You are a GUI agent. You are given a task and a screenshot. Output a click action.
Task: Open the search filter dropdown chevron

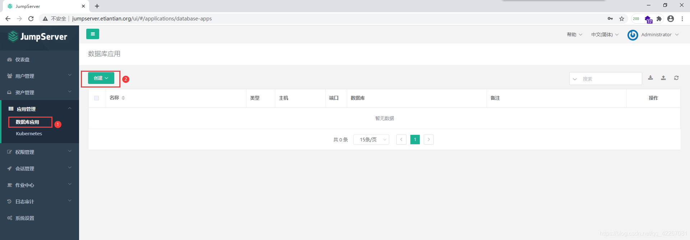click(x=575, y=79)
